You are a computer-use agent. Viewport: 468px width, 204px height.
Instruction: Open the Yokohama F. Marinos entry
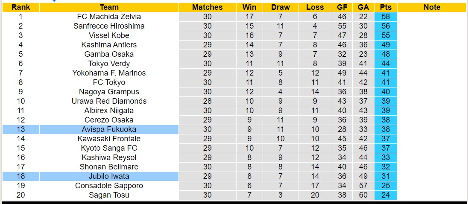pos(109,73)
